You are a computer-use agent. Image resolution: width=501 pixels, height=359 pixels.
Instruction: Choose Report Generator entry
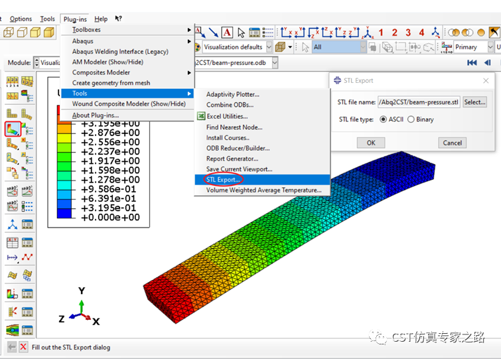[262, 159]
